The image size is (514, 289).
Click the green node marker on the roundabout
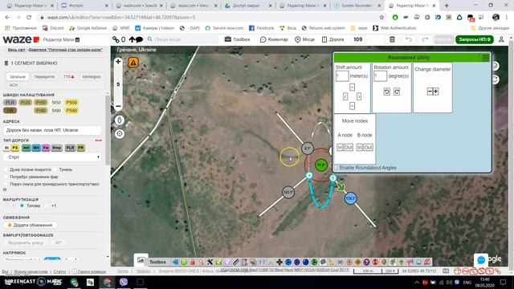point(321,165)
